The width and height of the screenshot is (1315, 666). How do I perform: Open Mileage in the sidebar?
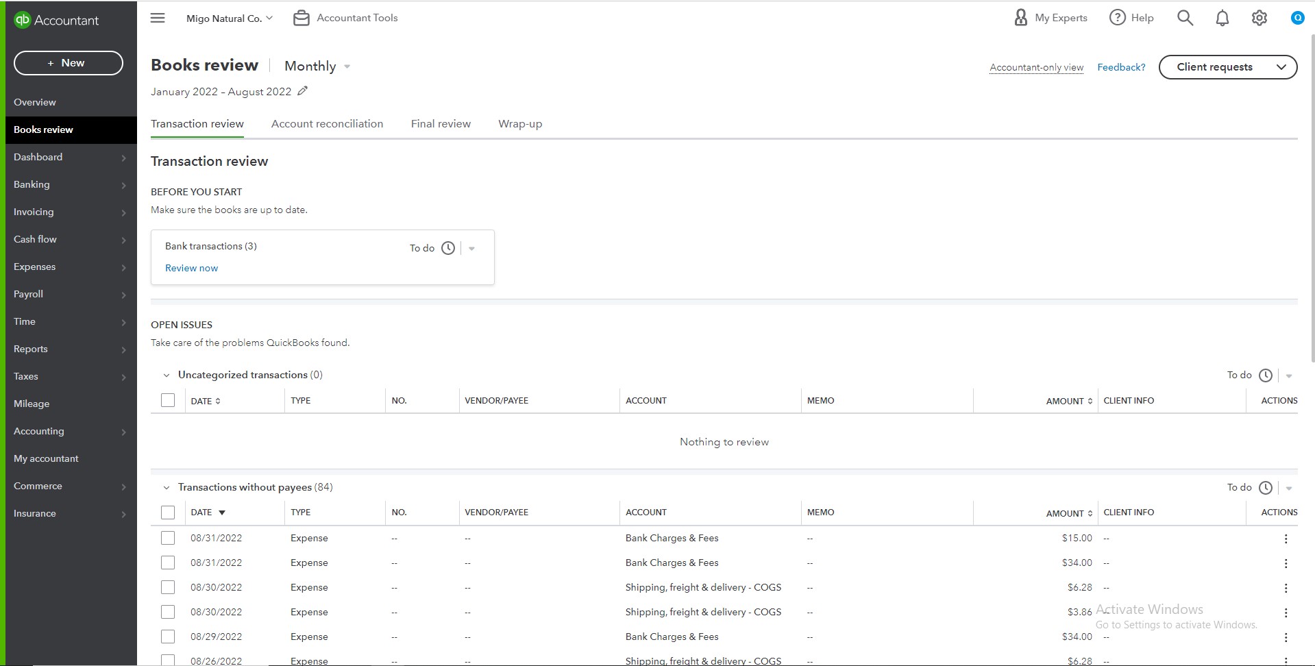pyautogui.click(x=71, y=404)
